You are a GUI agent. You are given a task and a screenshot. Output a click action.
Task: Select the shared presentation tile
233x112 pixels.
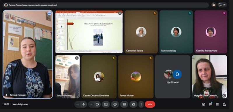coord(89,32)
